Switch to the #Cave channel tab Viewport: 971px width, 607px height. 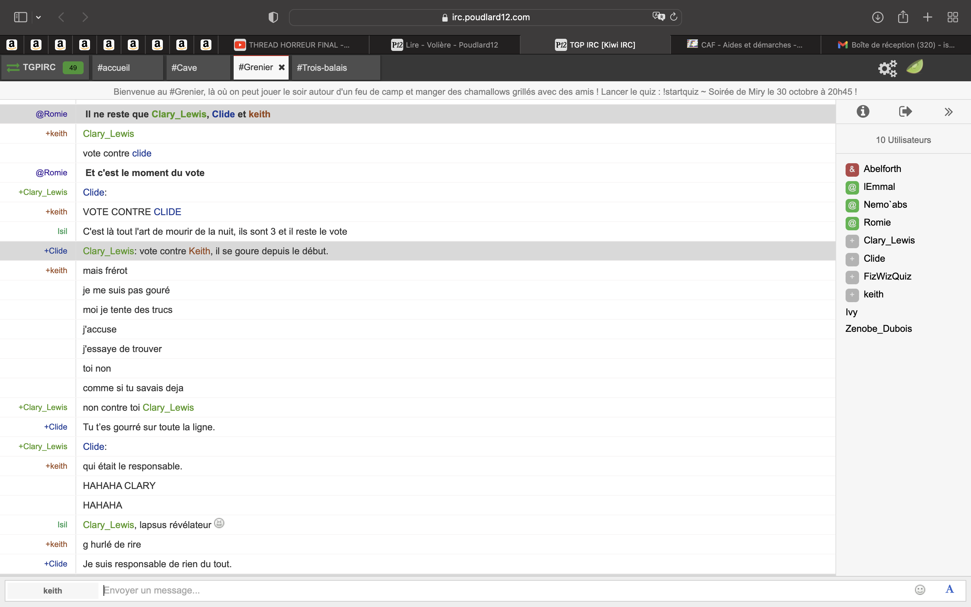click(184, 68)
